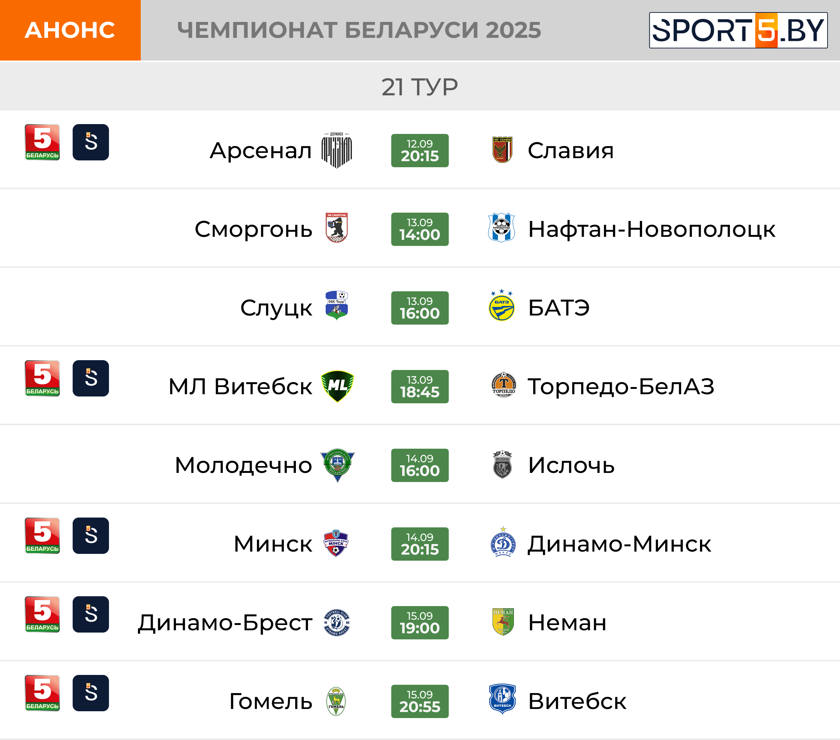This screenshot has height=740, width=840.
Task: Select the БАТЭ yellow round logo
Action: (x=502, y=305)
